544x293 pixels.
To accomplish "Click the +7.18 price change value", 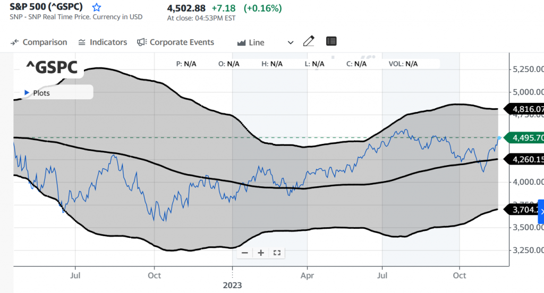I will coord(224,8).
